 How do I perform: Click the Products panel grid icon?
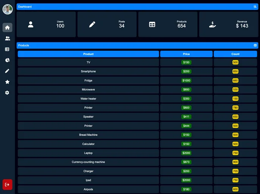click(255, 45)
